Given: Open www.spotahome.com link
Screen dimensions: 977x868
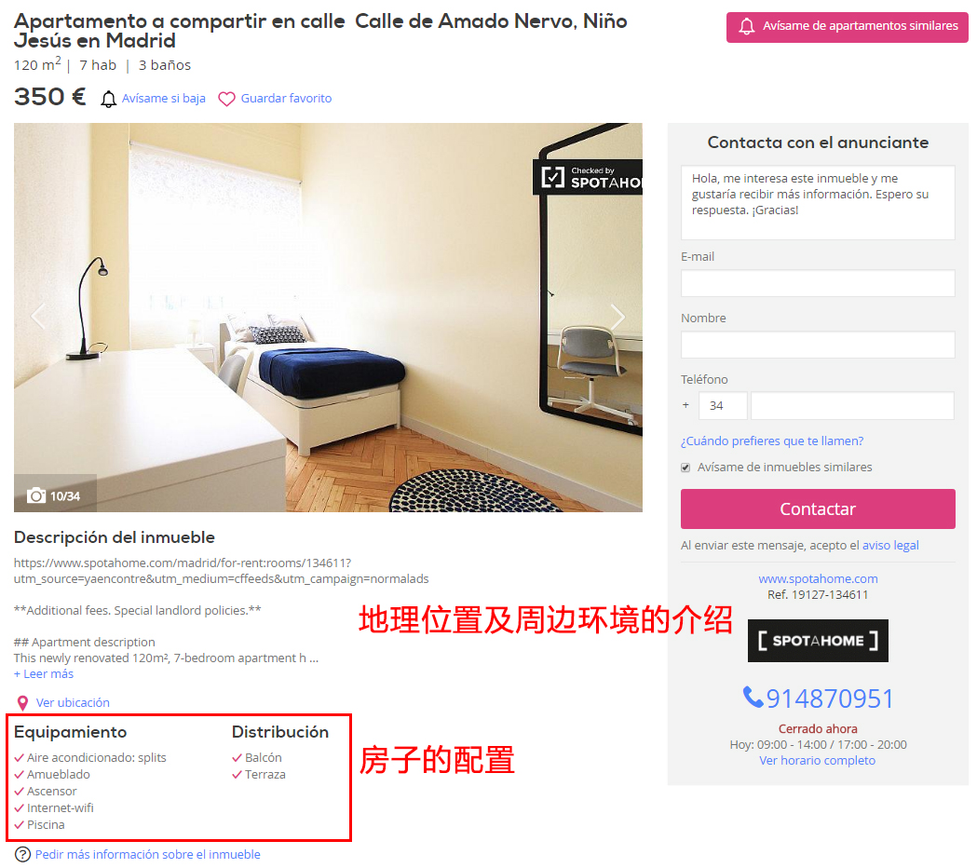Looking at the screenshot, I should click(818, 579).
